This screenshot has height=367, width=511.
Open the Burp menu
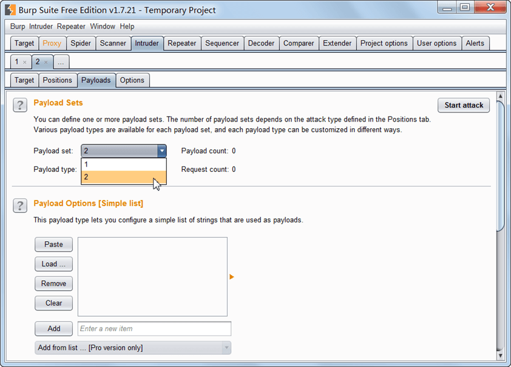(18, 26)
